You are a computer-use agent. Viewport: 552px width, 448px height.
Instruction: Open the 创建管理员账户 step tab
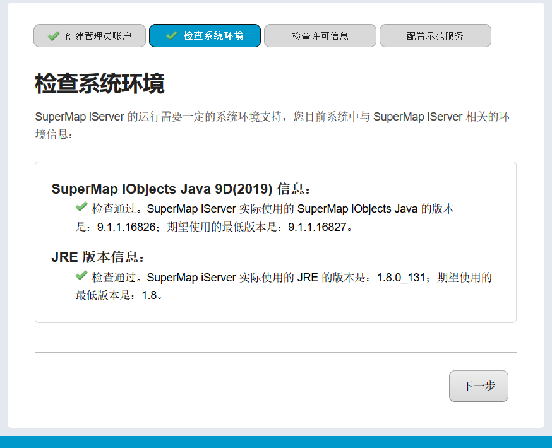pyautogui.click(x=90, y=35)
